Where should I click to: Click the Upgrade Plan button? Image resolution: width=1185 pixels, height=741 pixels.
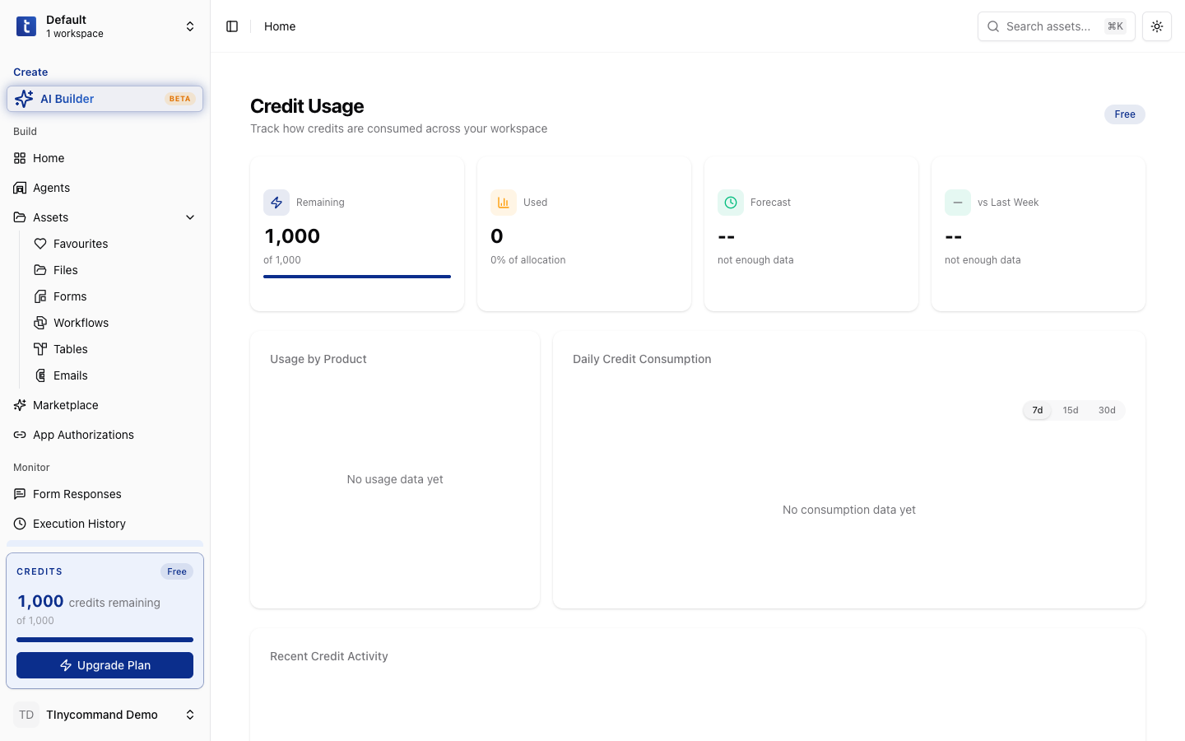pos(105,665)
